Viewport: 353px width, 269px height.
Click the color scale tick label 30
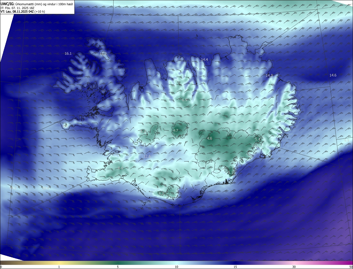(x=294, y=267)
